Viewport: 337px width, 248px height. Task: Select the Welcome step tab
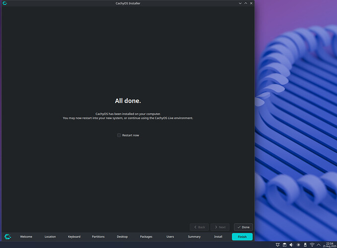[26, 237]
